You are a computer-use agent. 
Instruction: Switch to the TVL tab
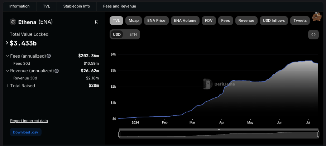coord(46,6)
